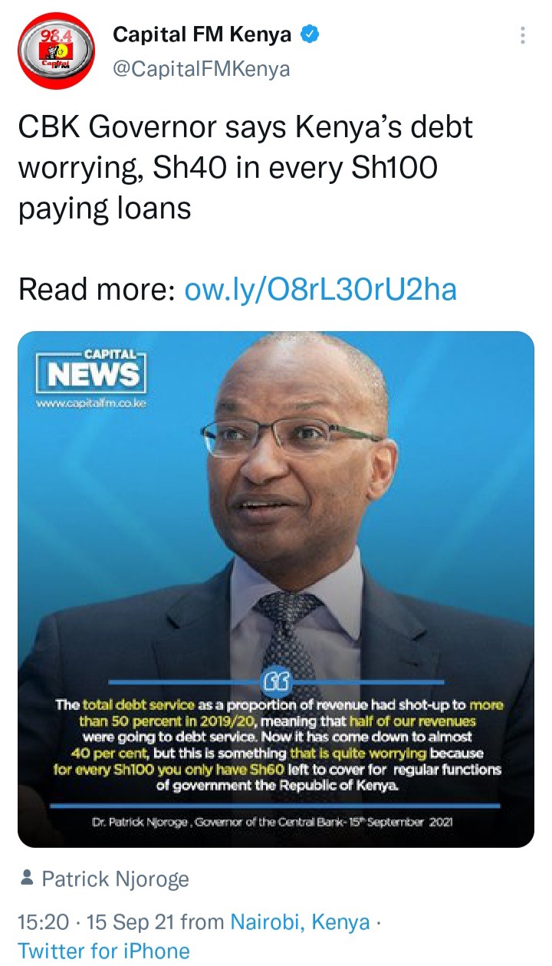Open the three-dot tweet options menu

523,35
